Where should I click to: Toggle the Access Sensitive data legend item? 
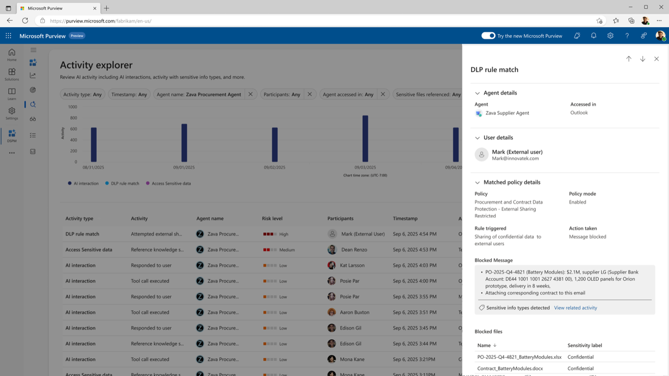click(168, 183)
